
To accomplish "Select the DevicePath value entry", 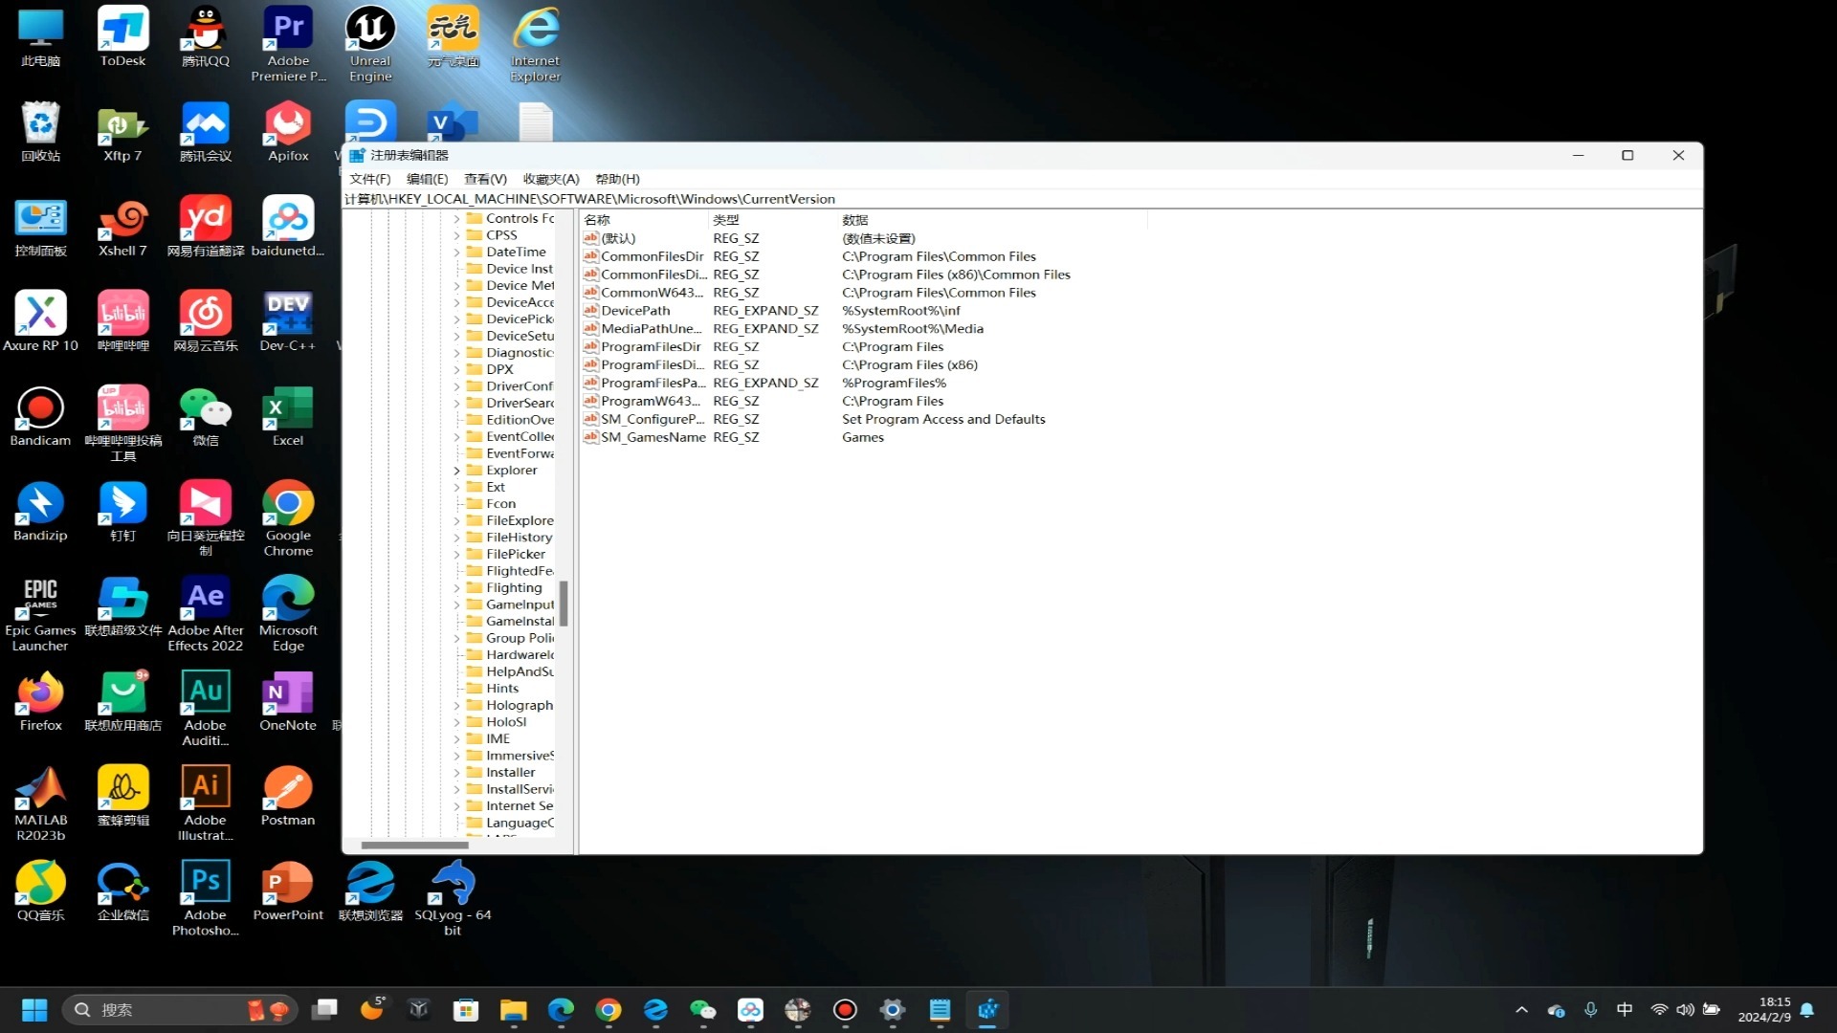I will (635, 311).
